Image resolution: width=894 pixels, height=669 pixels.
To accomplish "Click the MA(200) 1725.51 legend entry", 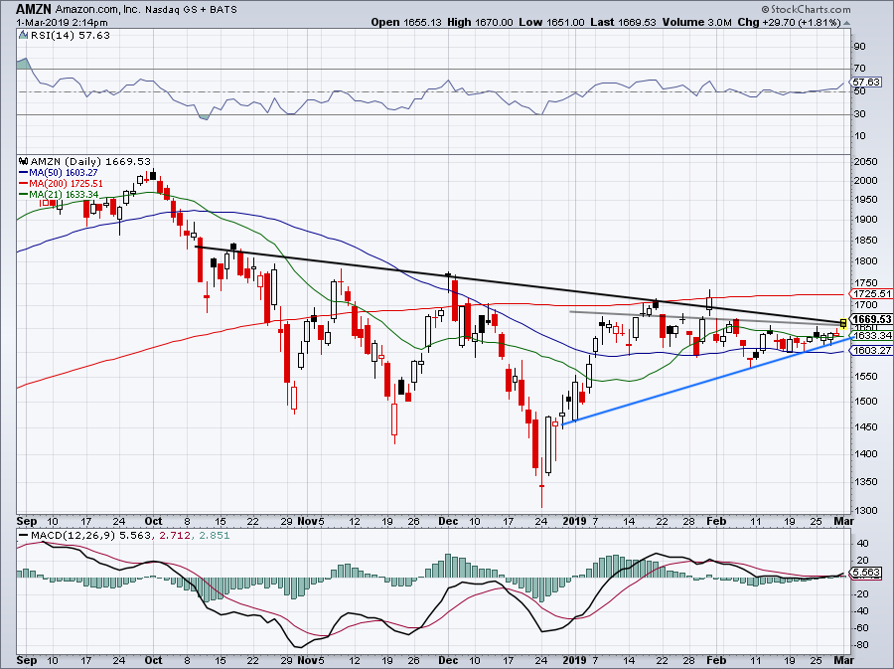I will 61,184.
